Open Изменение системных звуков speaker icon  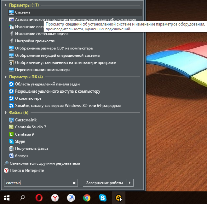[11, 34]
